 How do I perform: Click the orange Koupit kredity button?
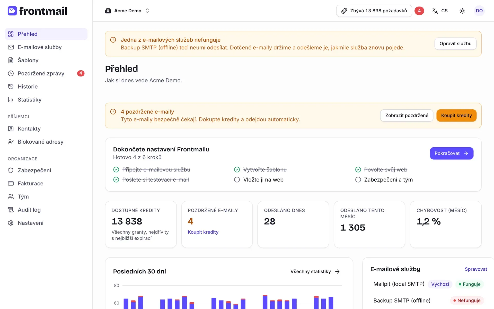pyautogui.click(x=456, y=115)
